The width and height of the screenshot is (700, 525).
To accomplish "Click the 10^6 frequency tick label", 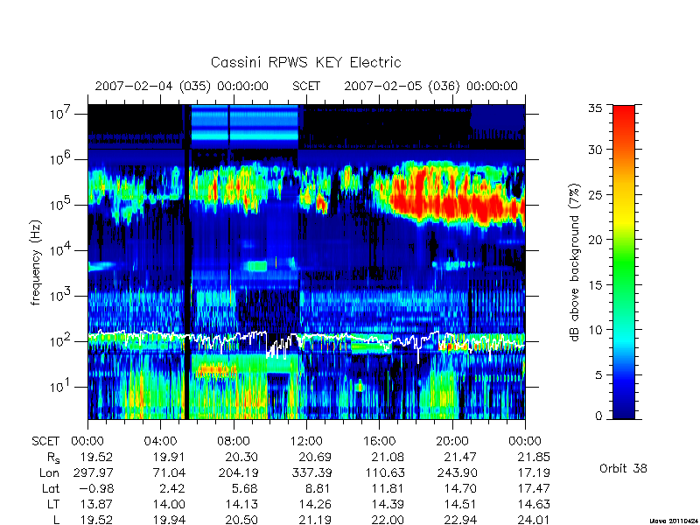I will point(61,159).
